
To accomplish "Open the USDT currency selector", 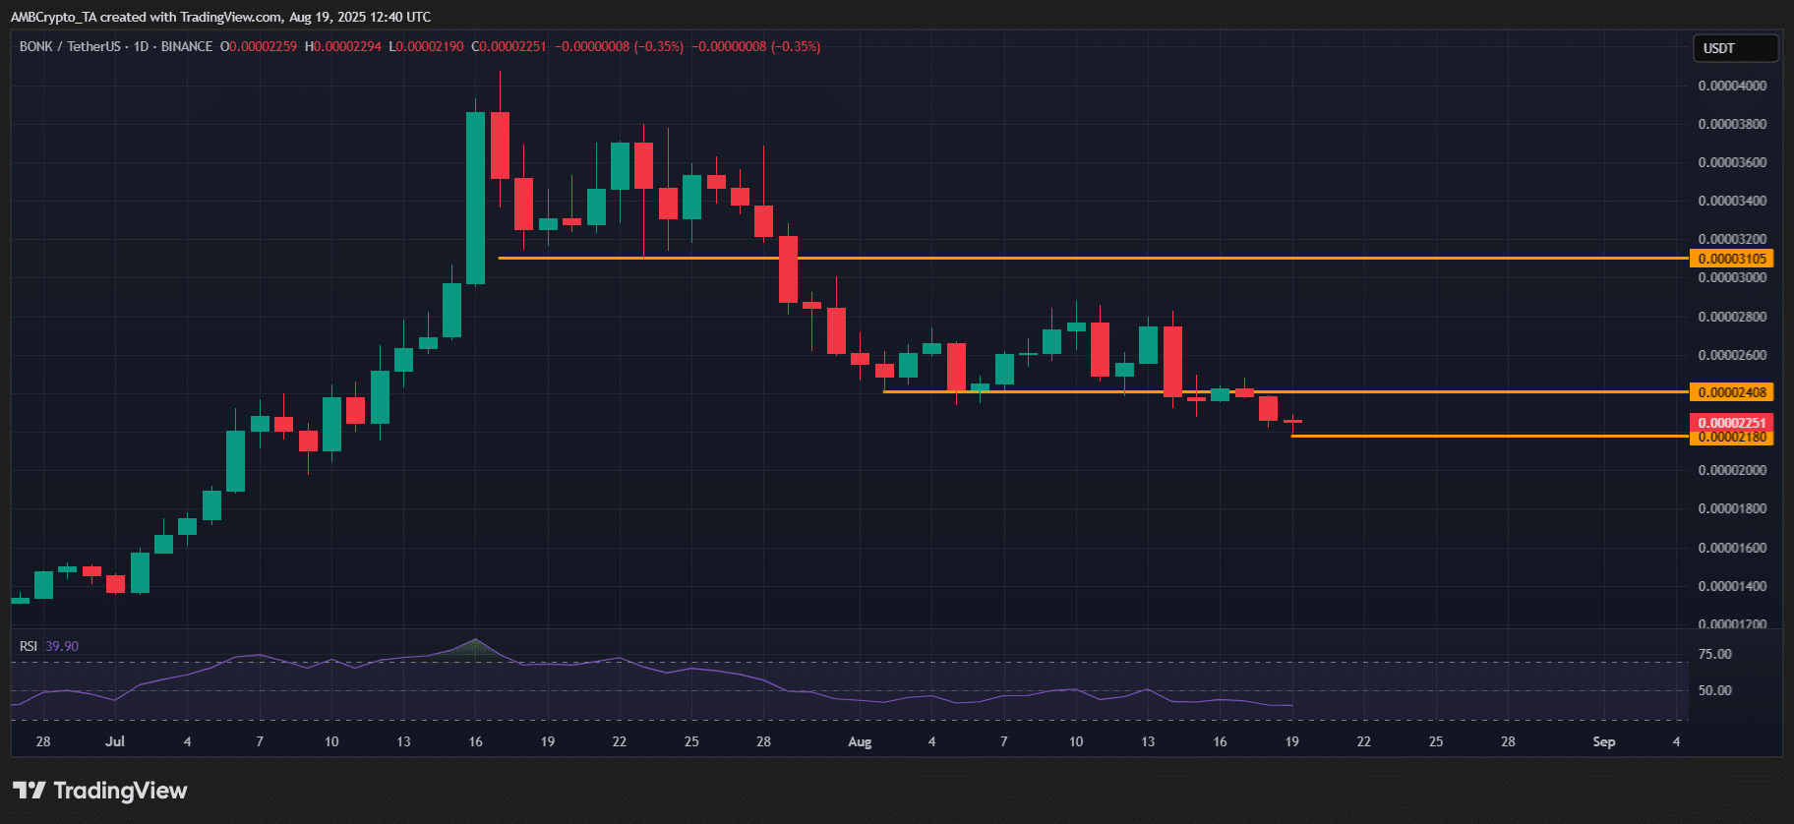I will pos(1734,48).
